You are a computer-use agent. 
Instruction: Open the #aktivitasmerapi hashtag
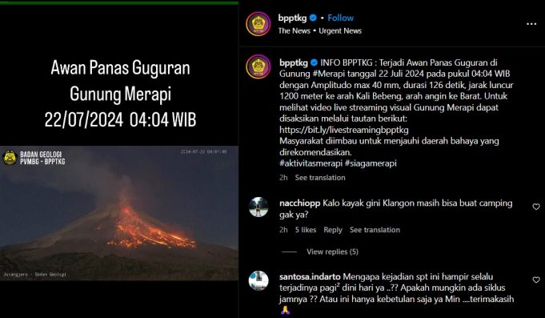pos(311,163)
